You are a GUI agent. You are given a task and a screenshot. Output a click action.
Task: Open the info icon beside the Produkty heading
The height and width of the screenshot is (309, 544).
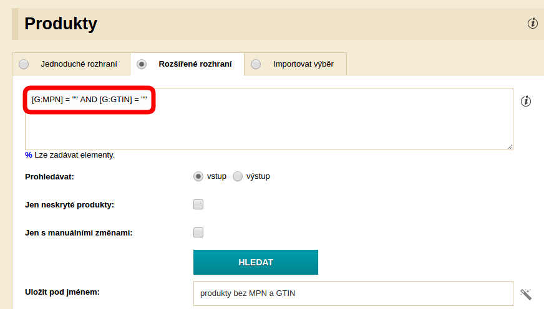pyautogui.click(x=533, y=24)
